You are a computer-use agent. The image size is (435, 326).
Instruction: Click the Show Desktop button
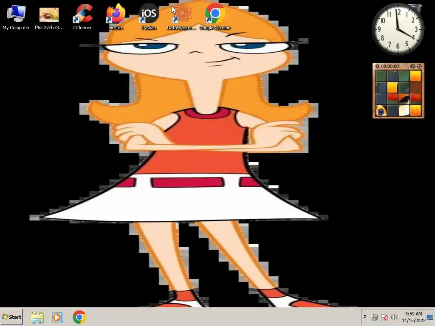point(430,317)
